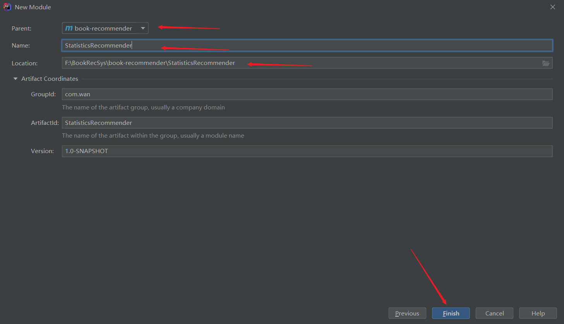Click the GroupId hint about company domain

143,107
